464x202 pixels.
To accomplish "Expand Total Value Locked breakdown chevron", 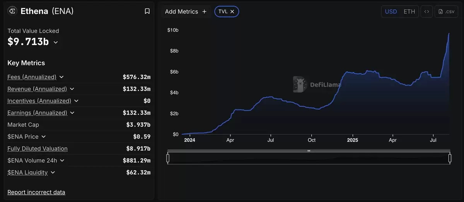I will click(x=56, y=42).
